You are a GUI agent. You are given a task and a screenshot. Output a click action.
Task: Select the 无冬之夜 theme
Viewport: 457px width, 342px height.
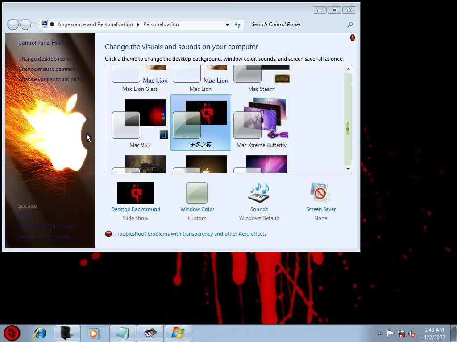200,122
